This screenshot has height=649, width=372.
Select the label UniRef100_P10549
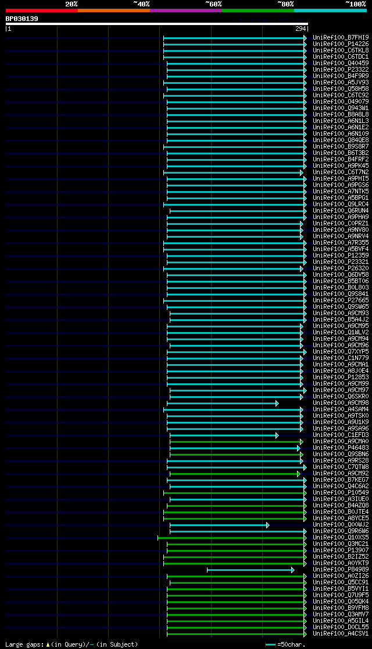click(341, 493)
